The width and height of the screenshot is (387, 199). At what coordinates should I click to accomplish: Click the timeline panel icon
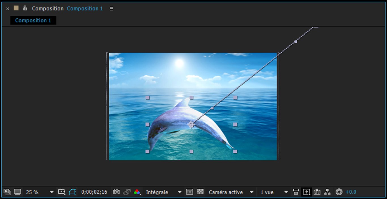317,192
